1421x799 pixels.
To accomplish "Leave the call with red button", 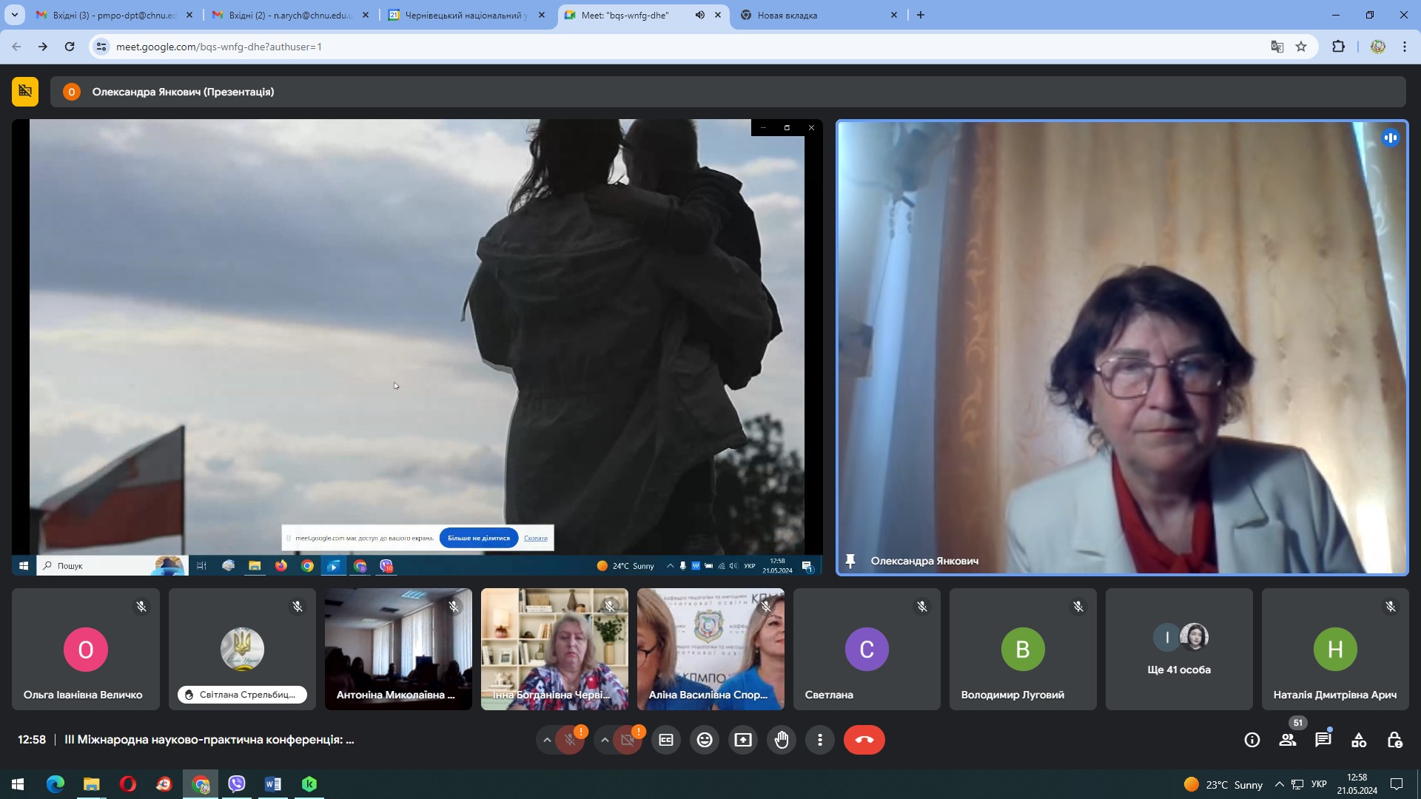I will [864, 740].
